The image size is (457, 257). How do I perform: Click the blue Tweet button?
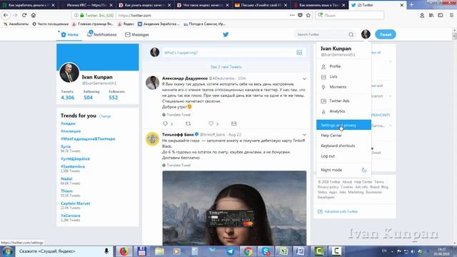[x=386, y=34]
